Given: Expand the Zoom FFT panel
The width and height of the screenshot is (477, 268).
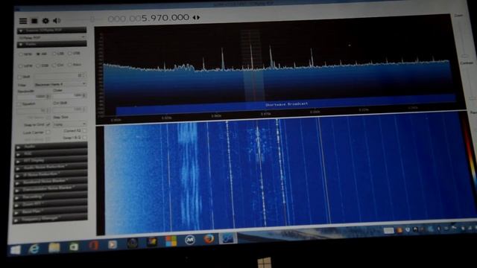Looking at the screenshot, I should (x=51, y=203).
